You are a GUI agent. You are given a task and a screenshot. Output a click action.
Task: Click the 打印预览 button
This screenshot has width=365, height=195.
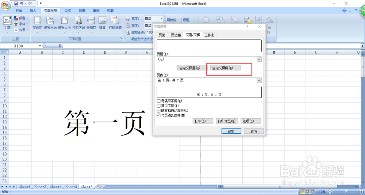[x=227, y=121]
